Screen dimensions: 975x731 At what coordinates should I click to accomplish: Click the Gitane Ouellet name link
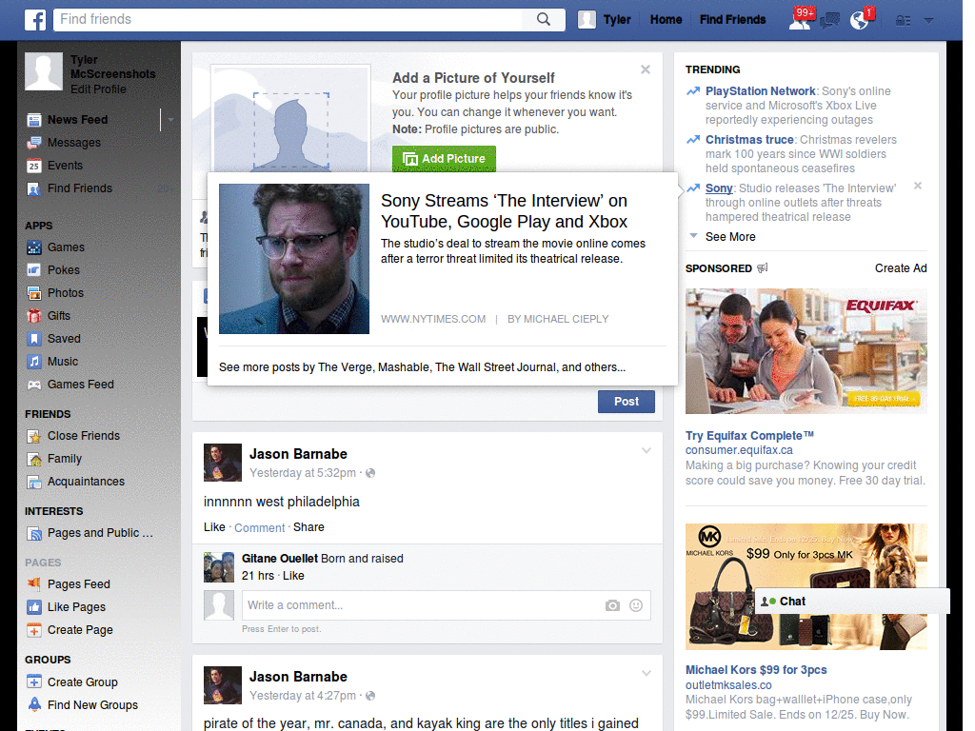(x=280, y=559)
